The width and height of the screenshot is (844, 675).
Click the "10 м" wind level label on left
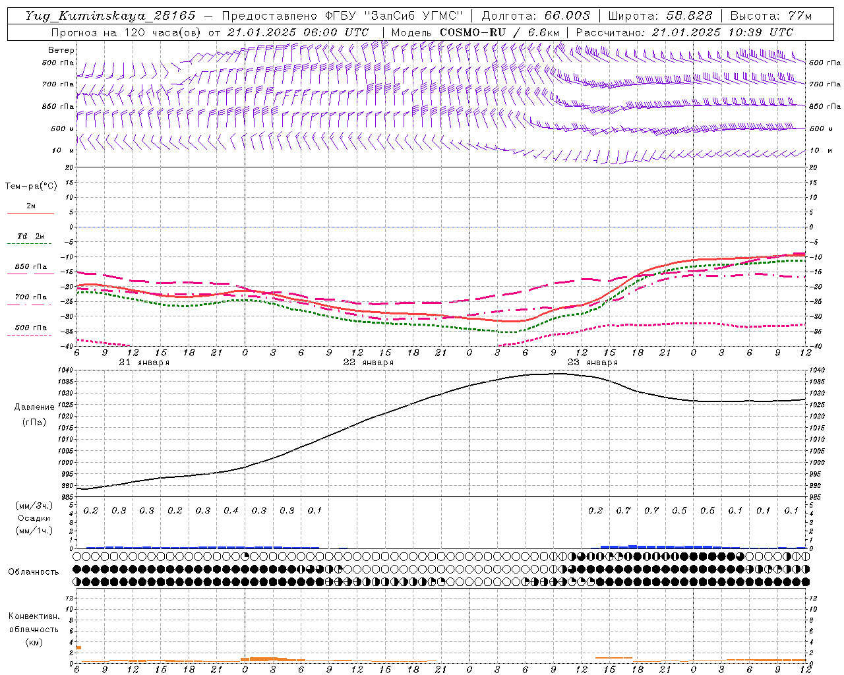[x=63, y=150]
